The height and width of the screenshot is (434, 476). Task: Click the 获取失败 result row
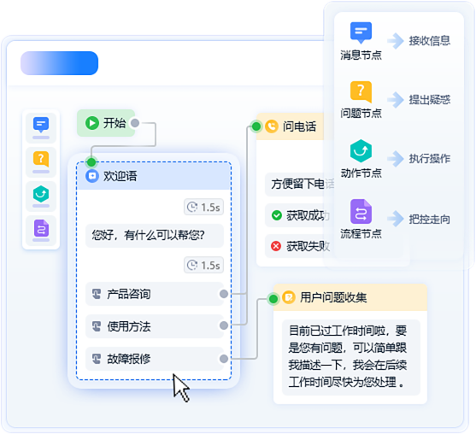tap(299, 246)
